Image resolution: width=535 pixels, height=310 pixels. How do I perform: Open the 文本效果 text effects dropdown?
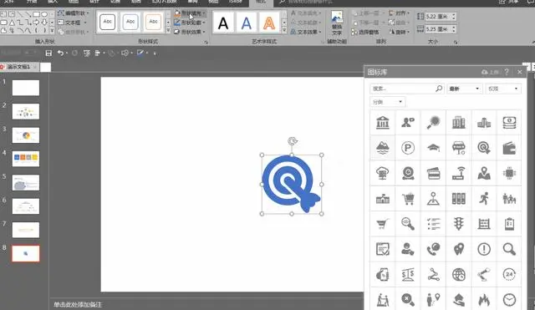pos(306,32)
